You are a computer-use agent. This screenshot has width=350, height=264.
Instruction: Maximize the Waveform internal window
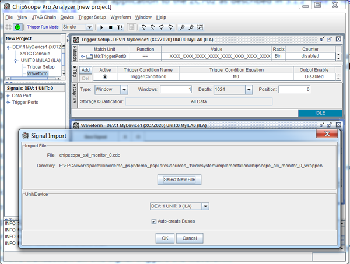tap(329, 125)
